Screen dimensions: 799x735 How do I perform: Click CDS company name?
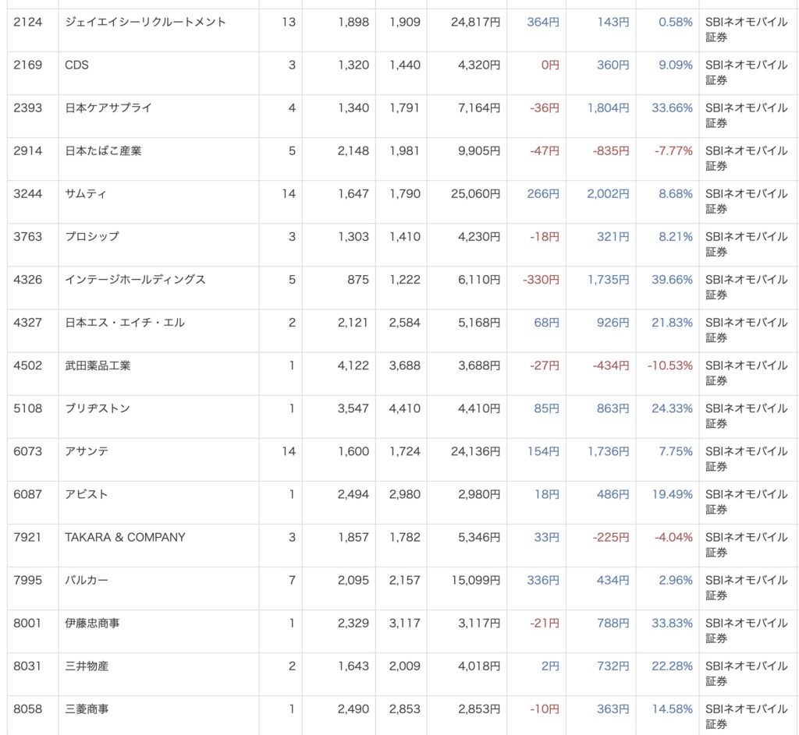point(76,65)
